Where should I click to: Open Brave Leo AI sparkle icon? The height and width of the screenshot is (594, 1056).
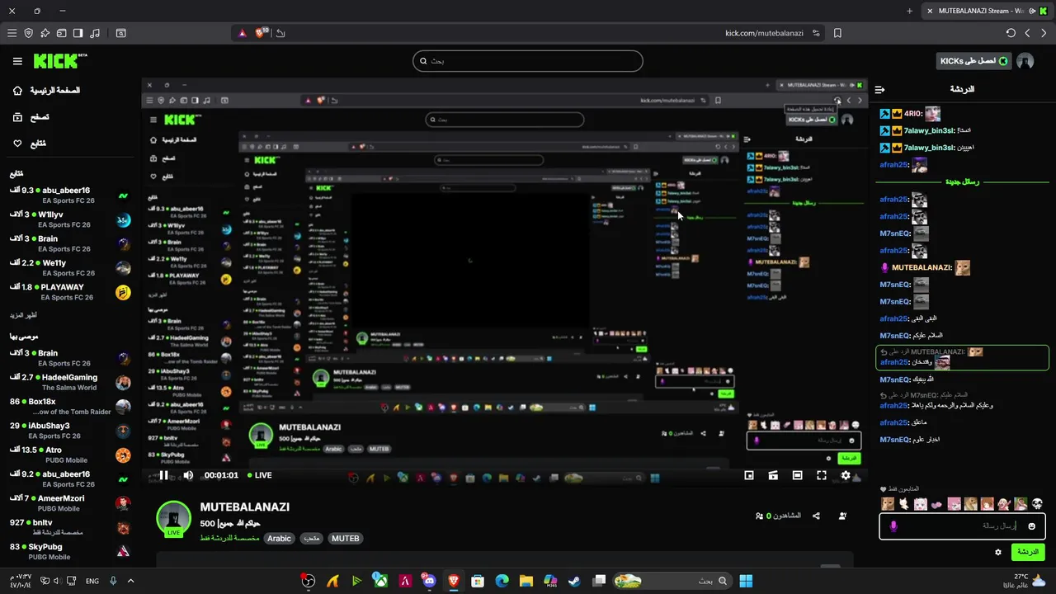tap(45, 33)
